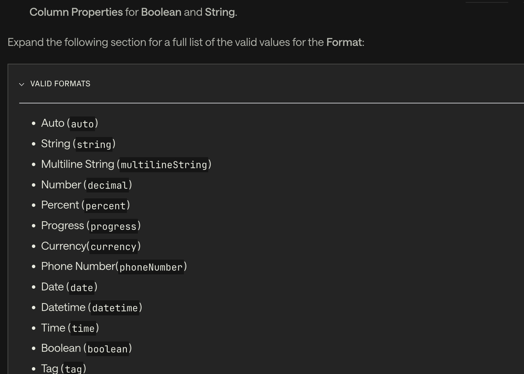Click the 'phoneNumber' code snippet

point(151,267)
